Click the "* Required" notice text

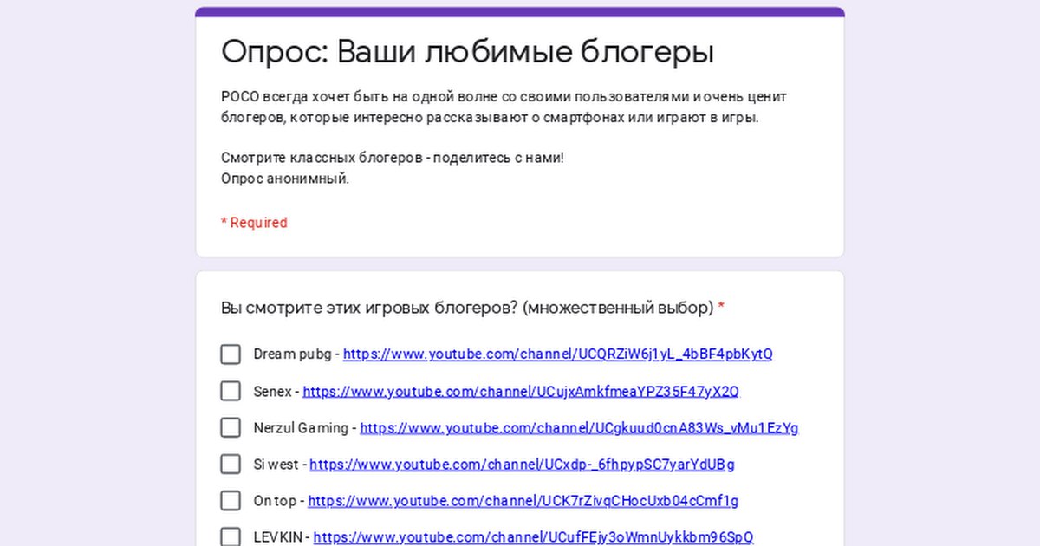tap(254, 223)
